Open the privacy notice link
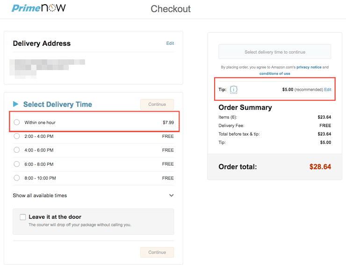Image resolution: width=346 pixels, height=270 pixels. (x=309, y=67)
